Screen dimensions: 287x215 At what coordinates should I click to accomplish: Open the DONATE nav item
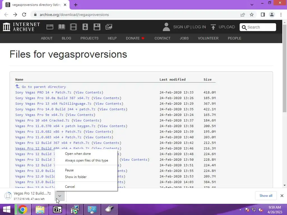135,38
